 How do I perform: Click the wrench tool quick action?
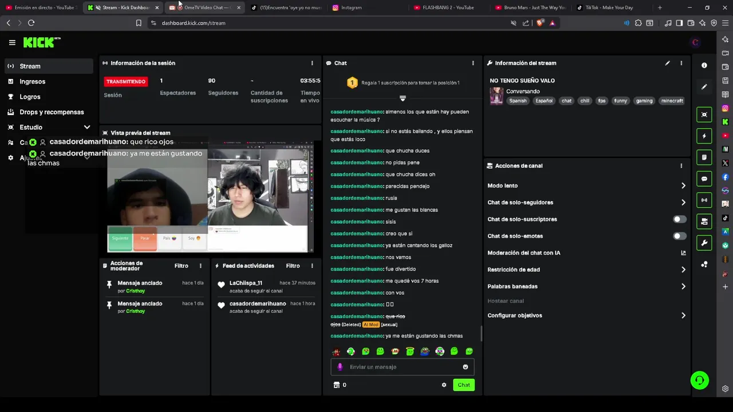704,243
